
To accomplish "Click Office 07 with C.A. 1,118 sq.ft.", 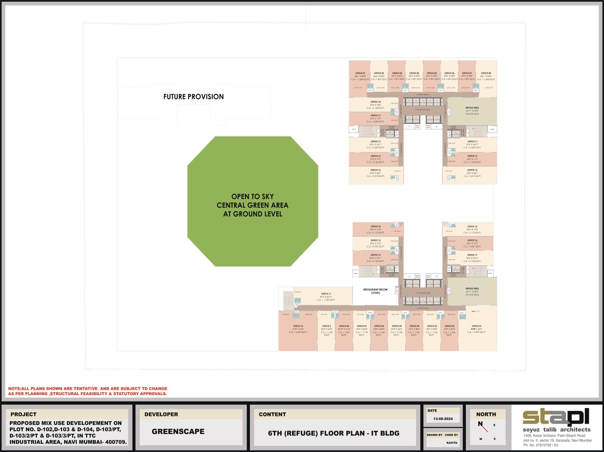I will [x=362, y=330].
